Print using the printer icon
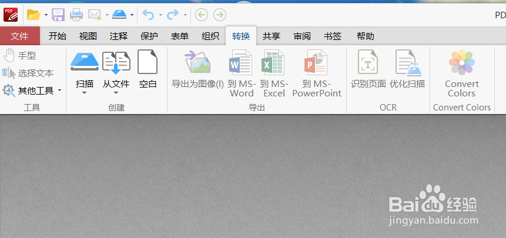The image size is (506, 238). click(x=76, y=15)
